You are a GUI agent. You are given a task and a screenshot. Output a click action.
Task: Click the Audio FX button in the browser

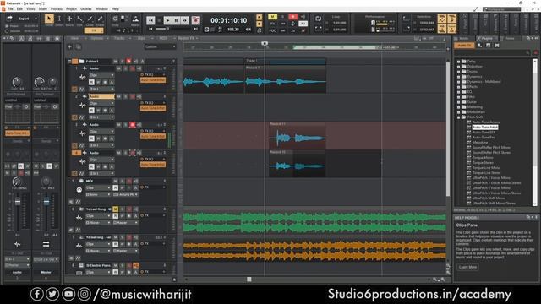coord(464,45)
